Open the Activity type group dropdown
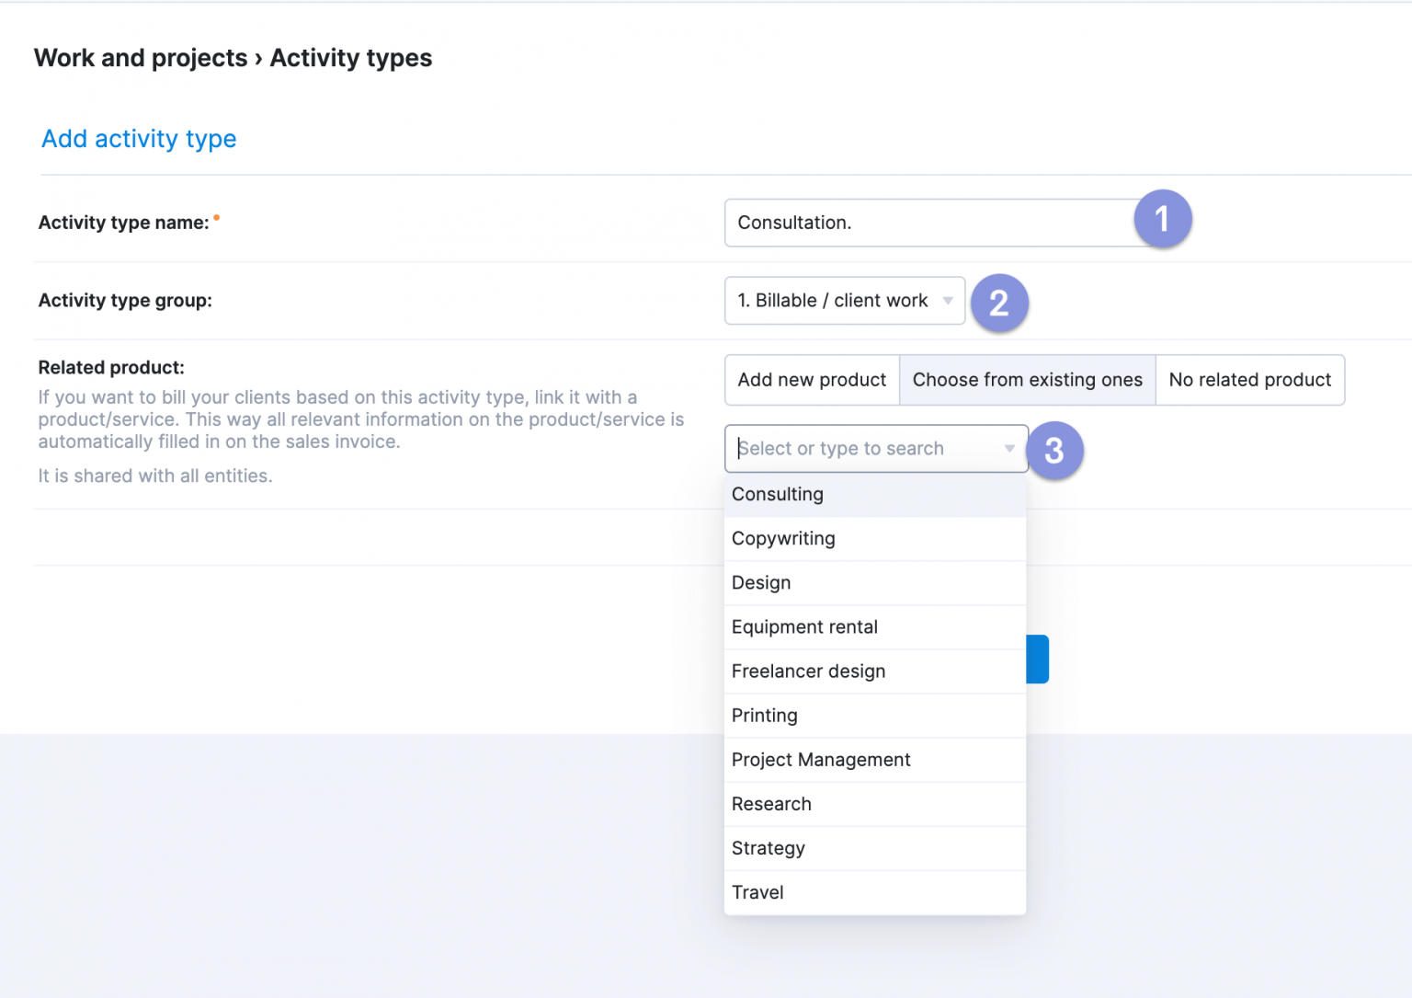The image size is (1412, 998). tap(843, 301)
